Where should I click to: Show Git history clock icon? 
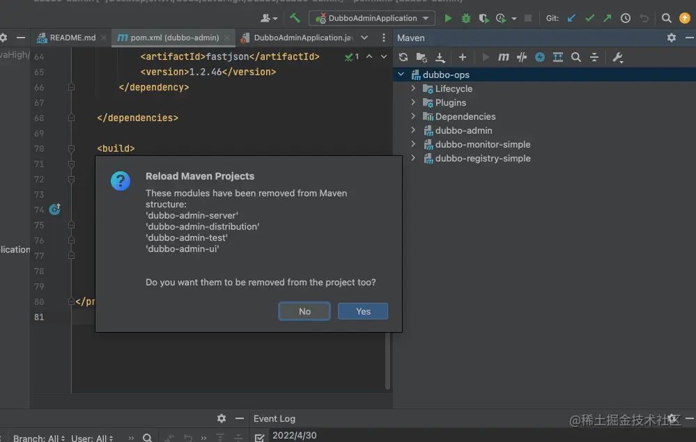(x=626, y=18)
